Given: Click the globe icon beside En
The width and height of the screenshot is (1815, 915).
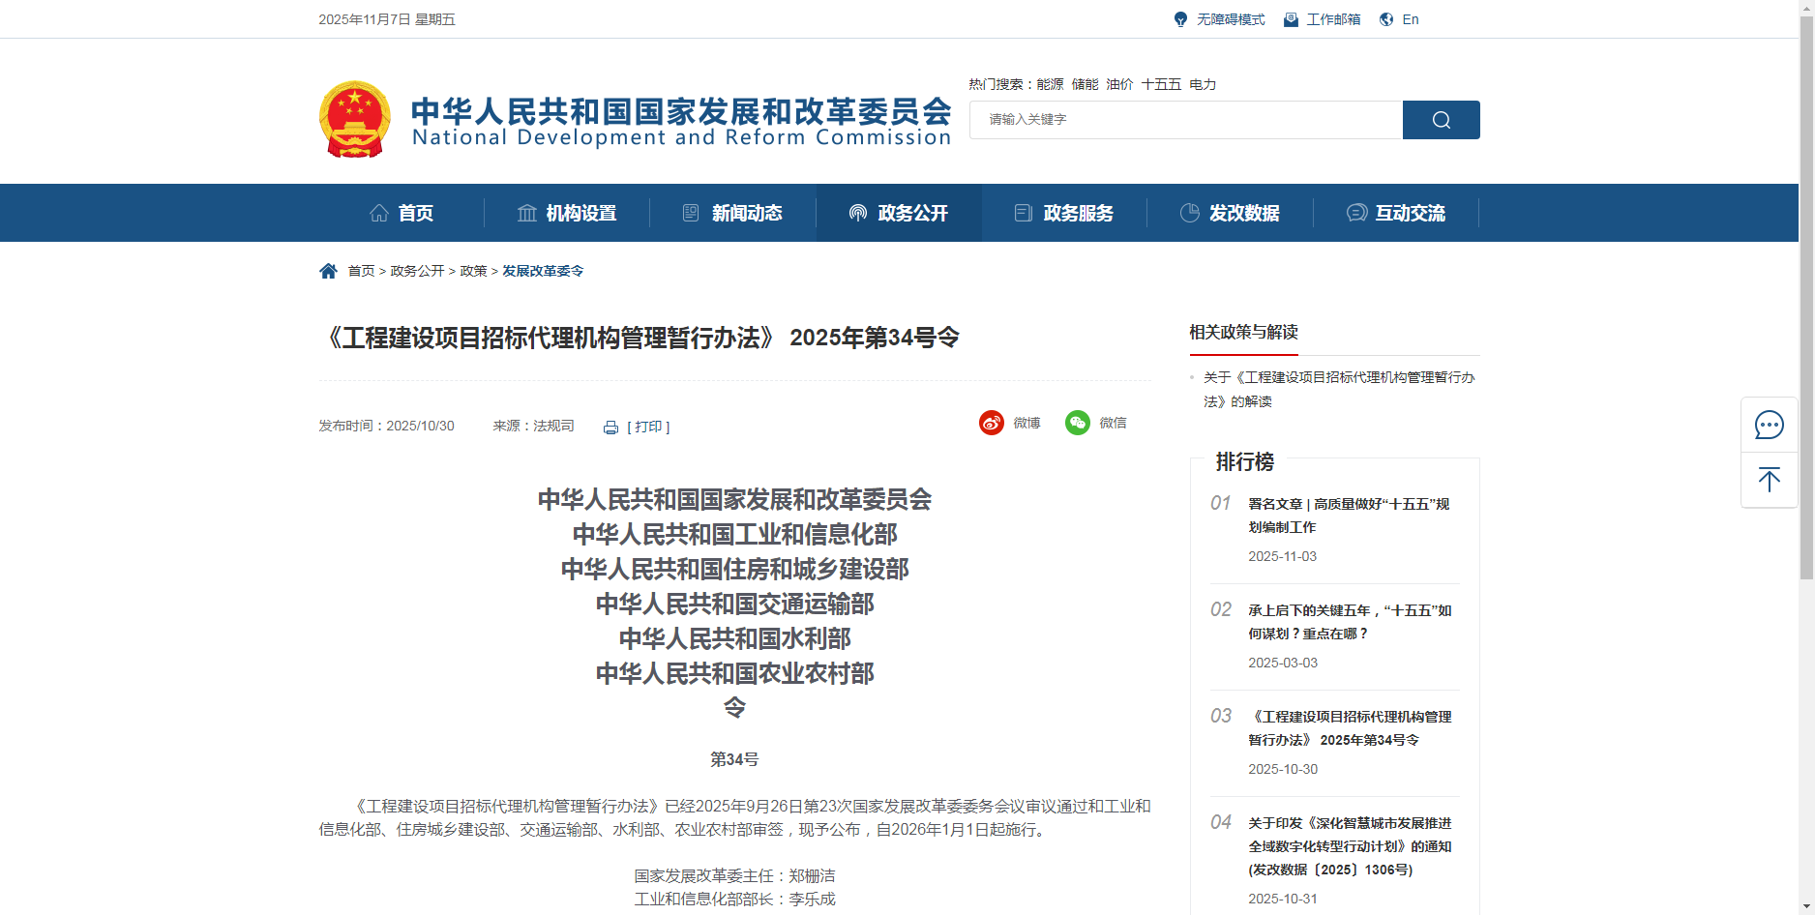Looking at the screenshot, I should point(1386,18).
